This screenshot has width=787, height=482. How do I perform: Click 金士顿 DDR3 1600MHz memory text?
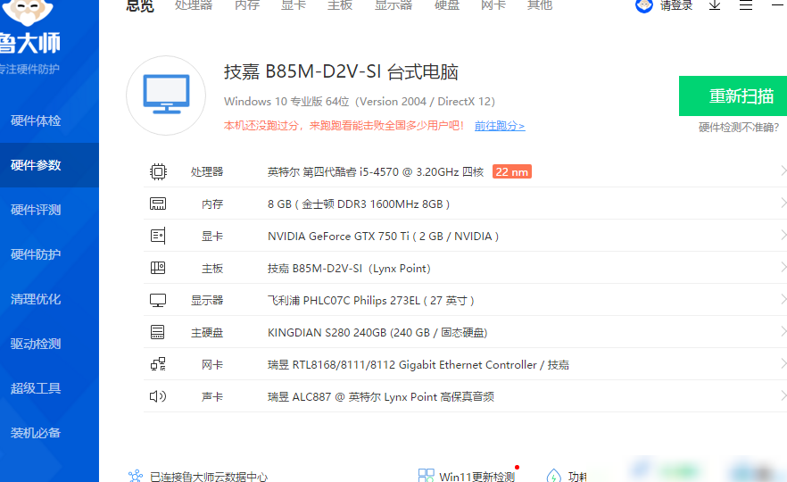pyautogui.click(x=359, y=204)
